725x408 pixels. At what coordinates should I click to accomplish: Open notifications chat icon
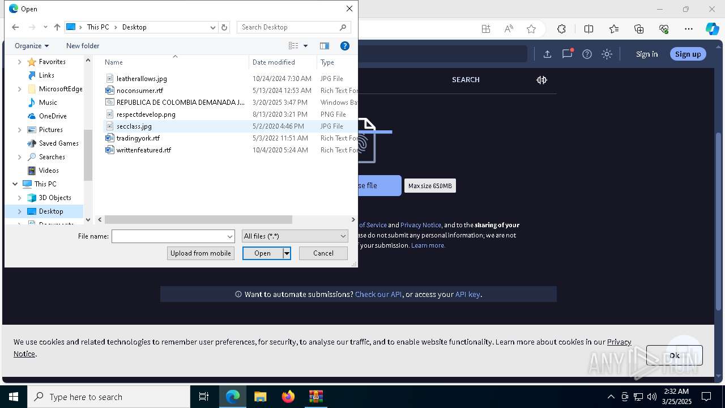click(x=567, y=54)
